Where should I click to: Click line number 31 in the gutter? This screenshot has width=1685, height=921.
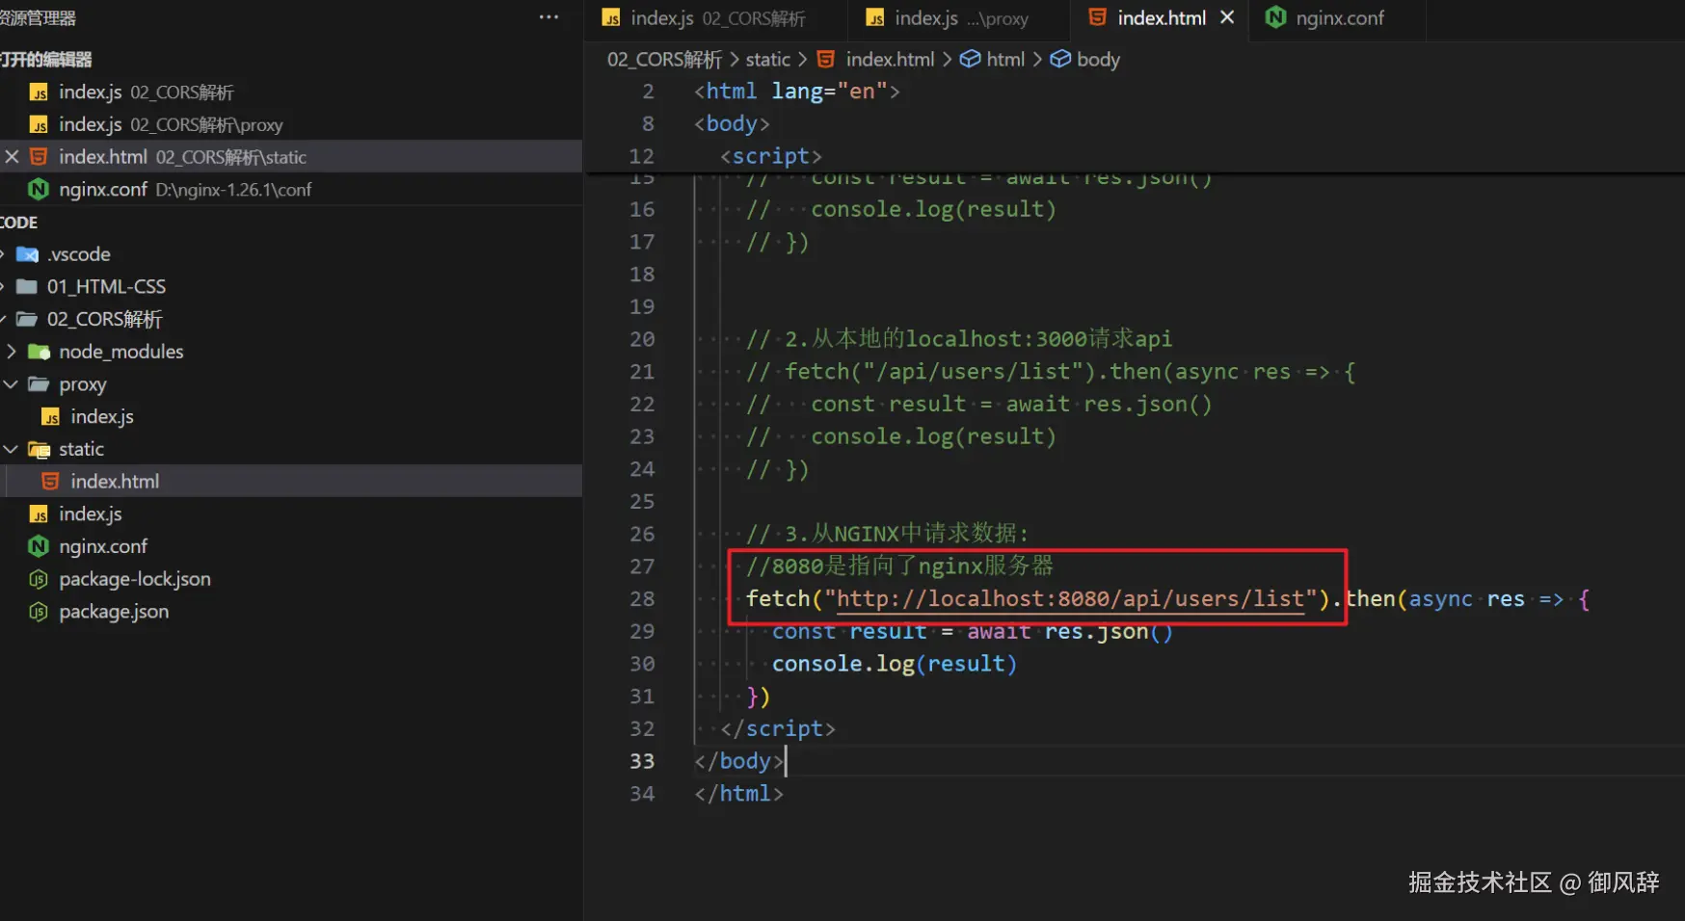pos(642,697)
